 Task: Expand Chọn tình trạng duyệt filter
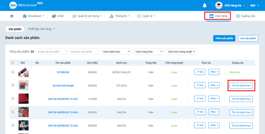pyautogui.click(x=181, y=52)
